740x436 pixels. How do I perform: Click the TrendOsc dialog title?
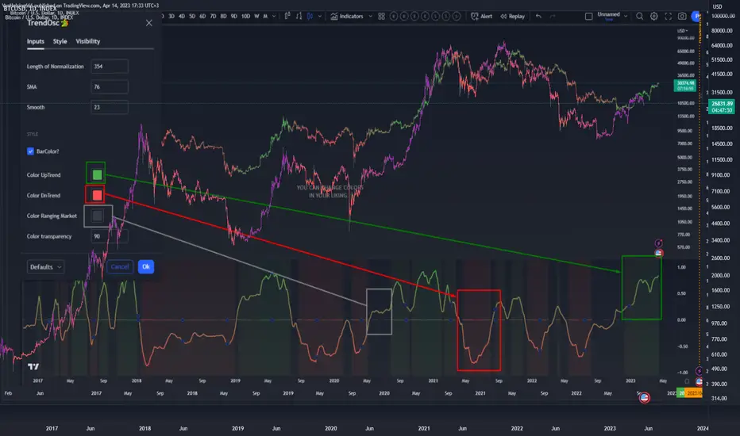pos(44,23)
